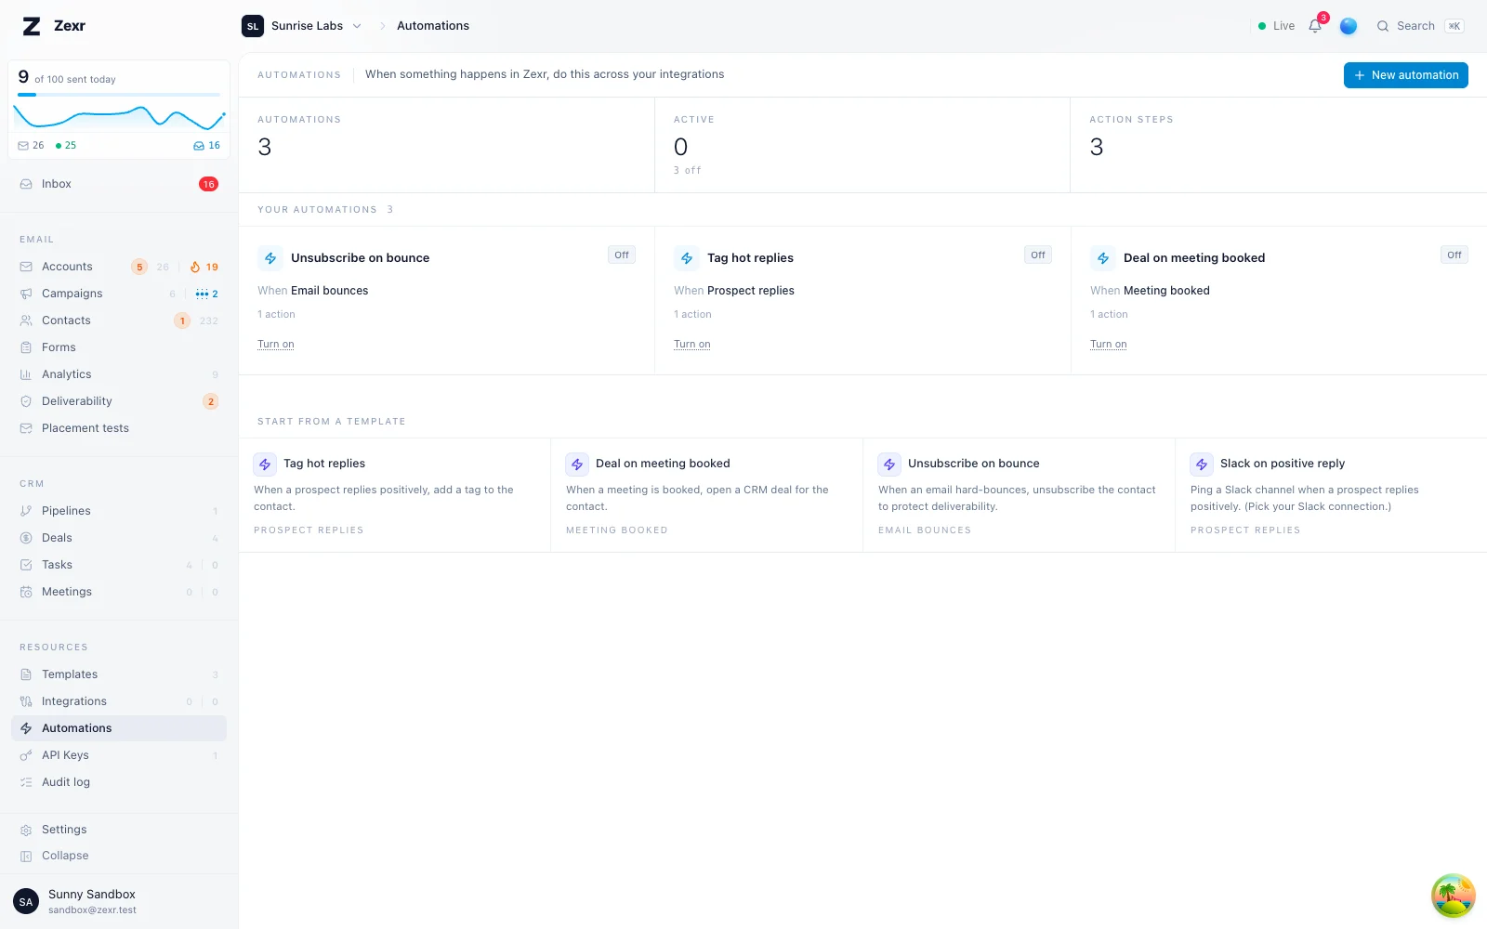The height and width of the screenshot is (929, 1487).
Task: Click the New automation button
Action: pos(1406,75)
